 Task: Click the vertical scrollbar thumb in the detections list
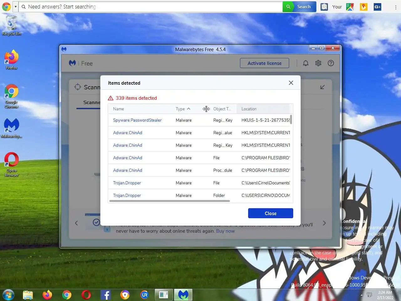[291, 119]
